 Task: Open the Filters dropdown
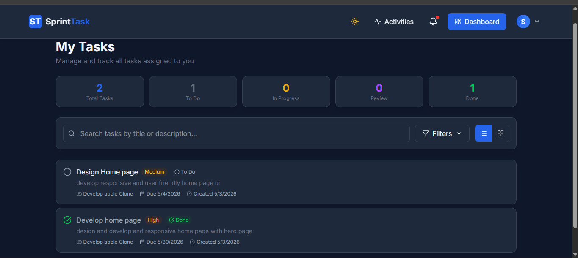(442, 133)
